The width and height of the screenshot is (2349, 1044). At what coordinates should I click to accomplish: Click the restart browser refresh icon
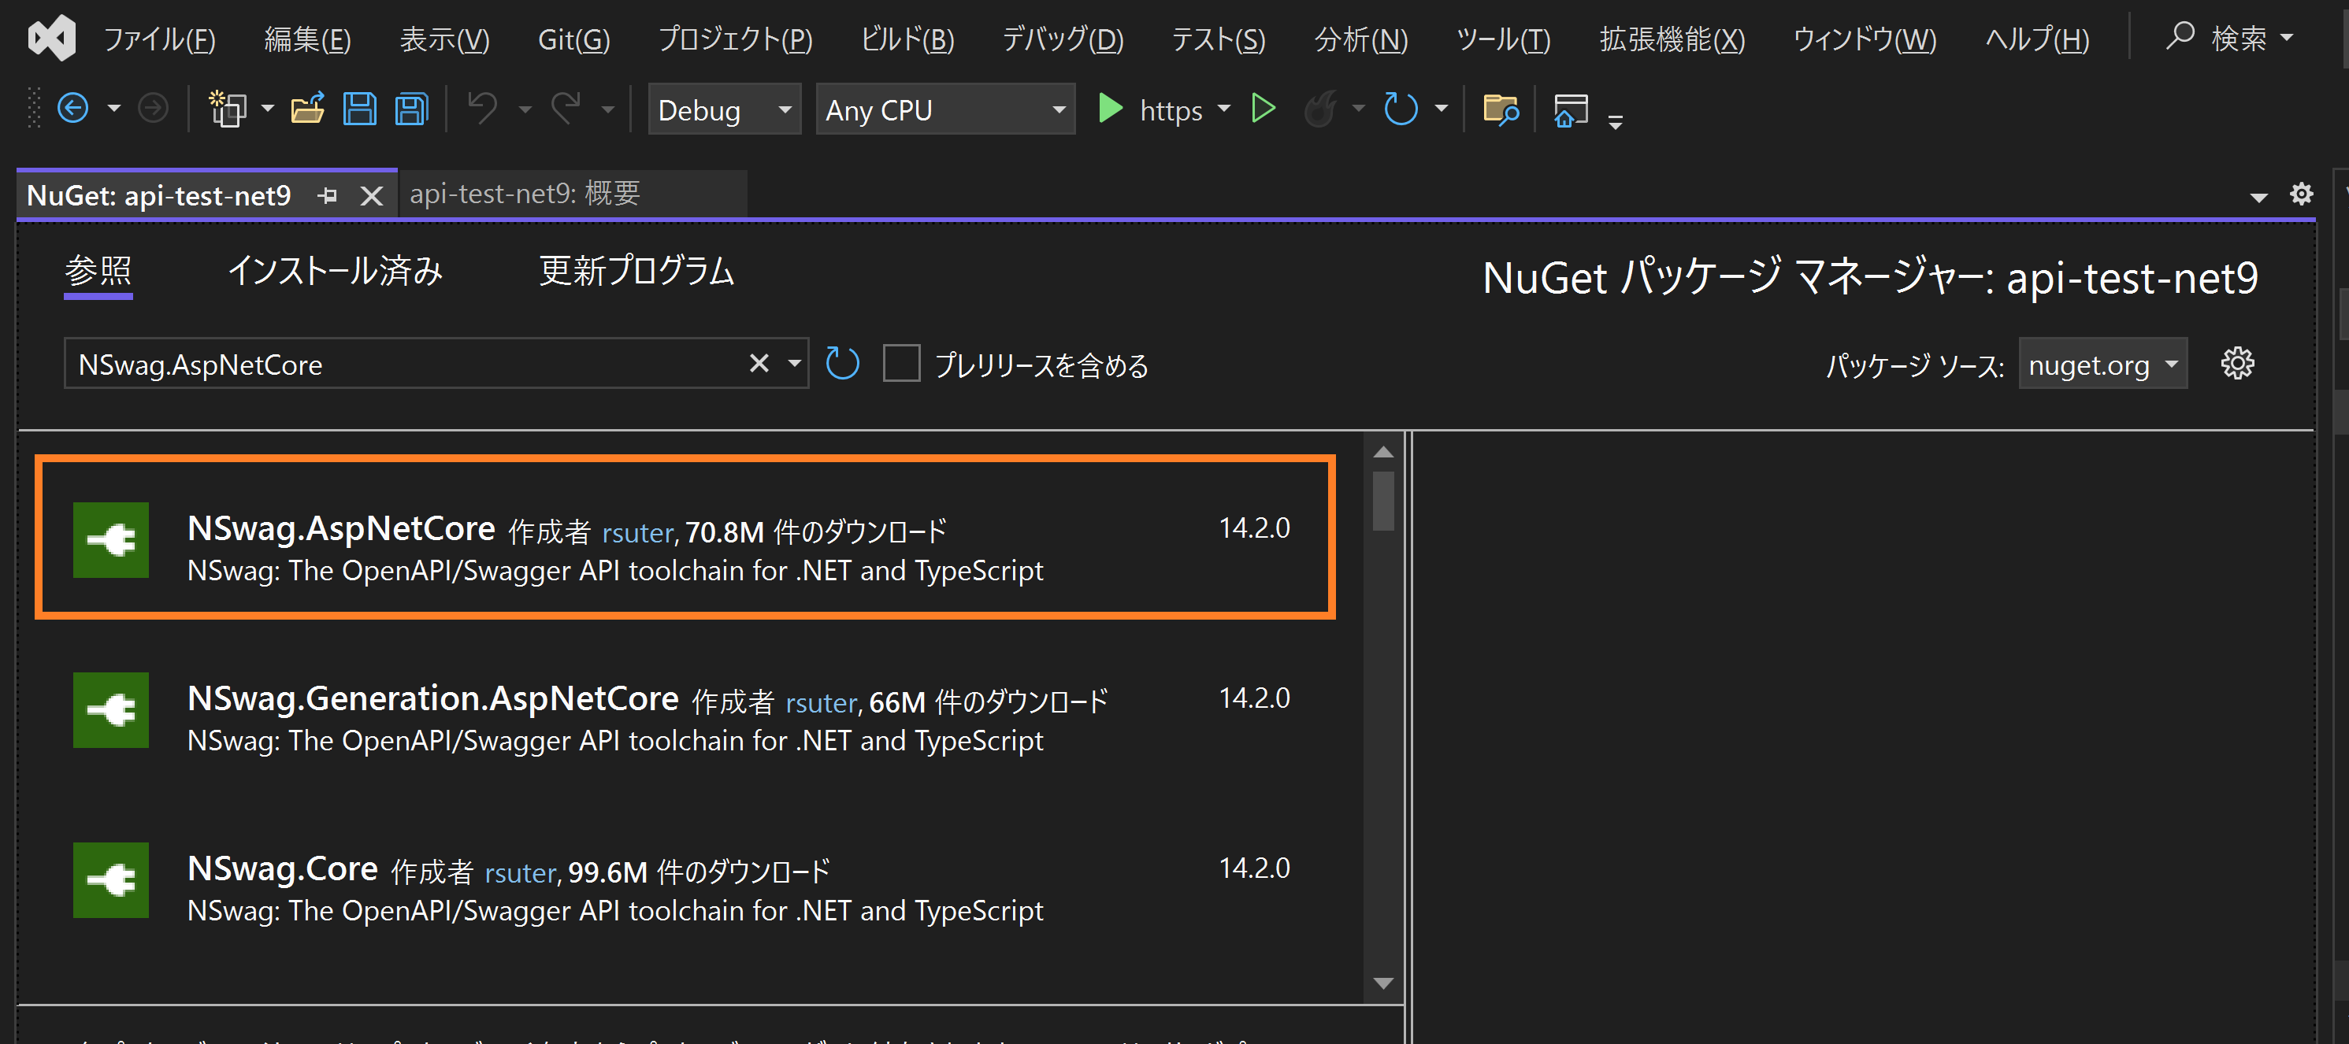click(x=1401, y=109)
